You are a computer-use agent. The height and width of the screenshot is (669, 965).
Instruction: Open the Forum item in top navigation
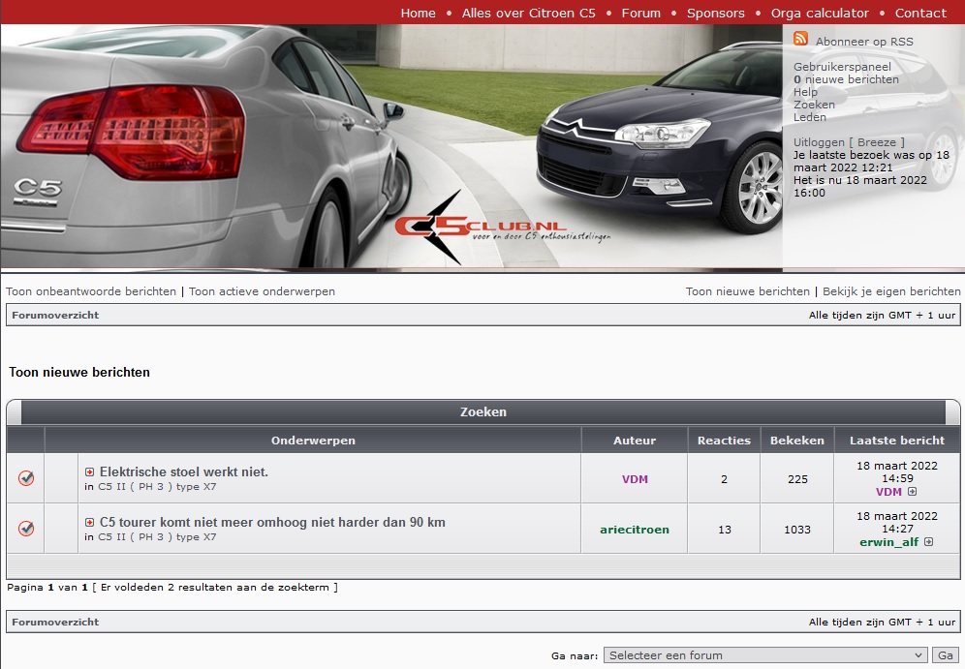(x=640, y=13)
